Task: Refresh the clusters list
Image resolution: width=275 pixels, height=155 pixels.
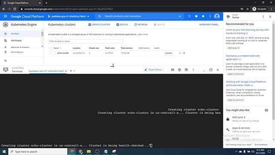Action: pos(141,25)
